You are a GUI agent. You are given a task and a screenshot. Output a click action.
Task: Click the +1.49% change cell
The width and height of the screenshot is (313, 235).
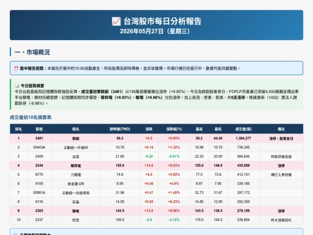(x=174, y=193)
